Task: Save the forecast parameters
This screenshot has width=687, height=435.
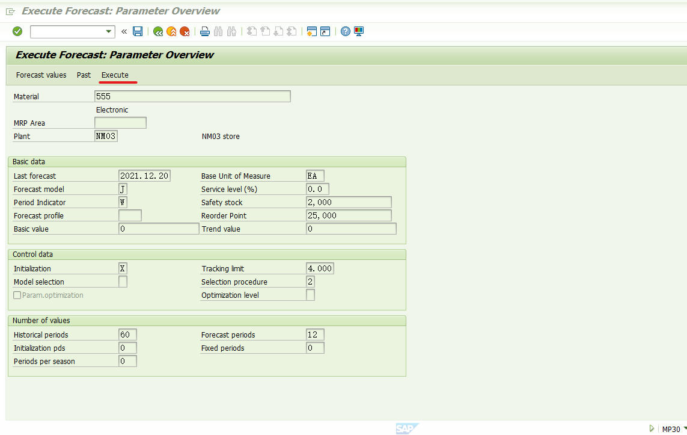Action: click(138, 31)
